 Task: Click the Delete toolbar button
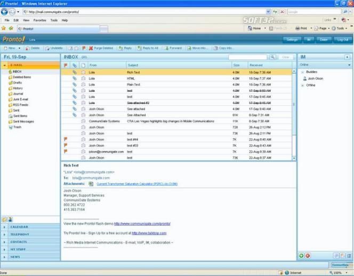pyautogui.click(x=33, y=48)
